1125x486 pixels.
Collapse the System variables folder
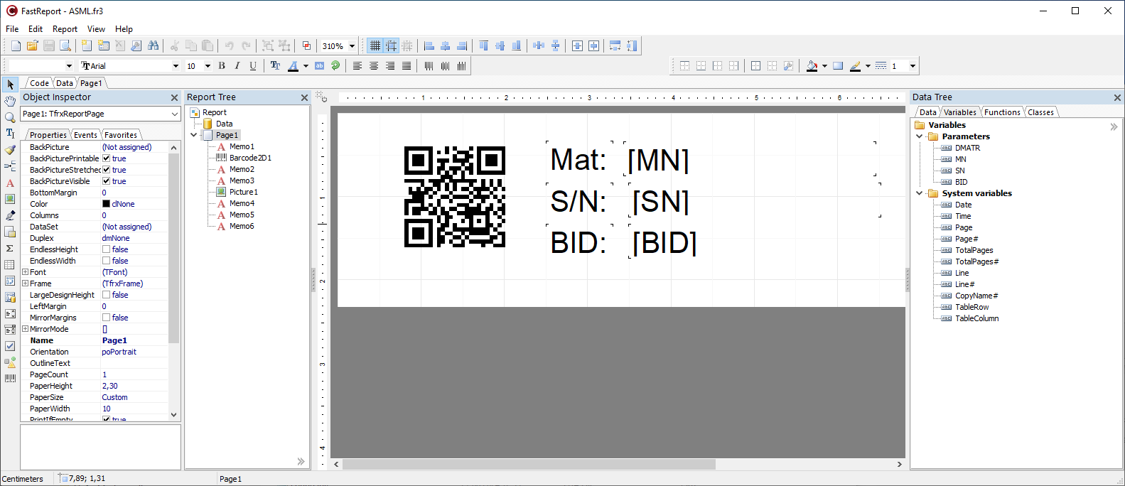coord(919,193)
